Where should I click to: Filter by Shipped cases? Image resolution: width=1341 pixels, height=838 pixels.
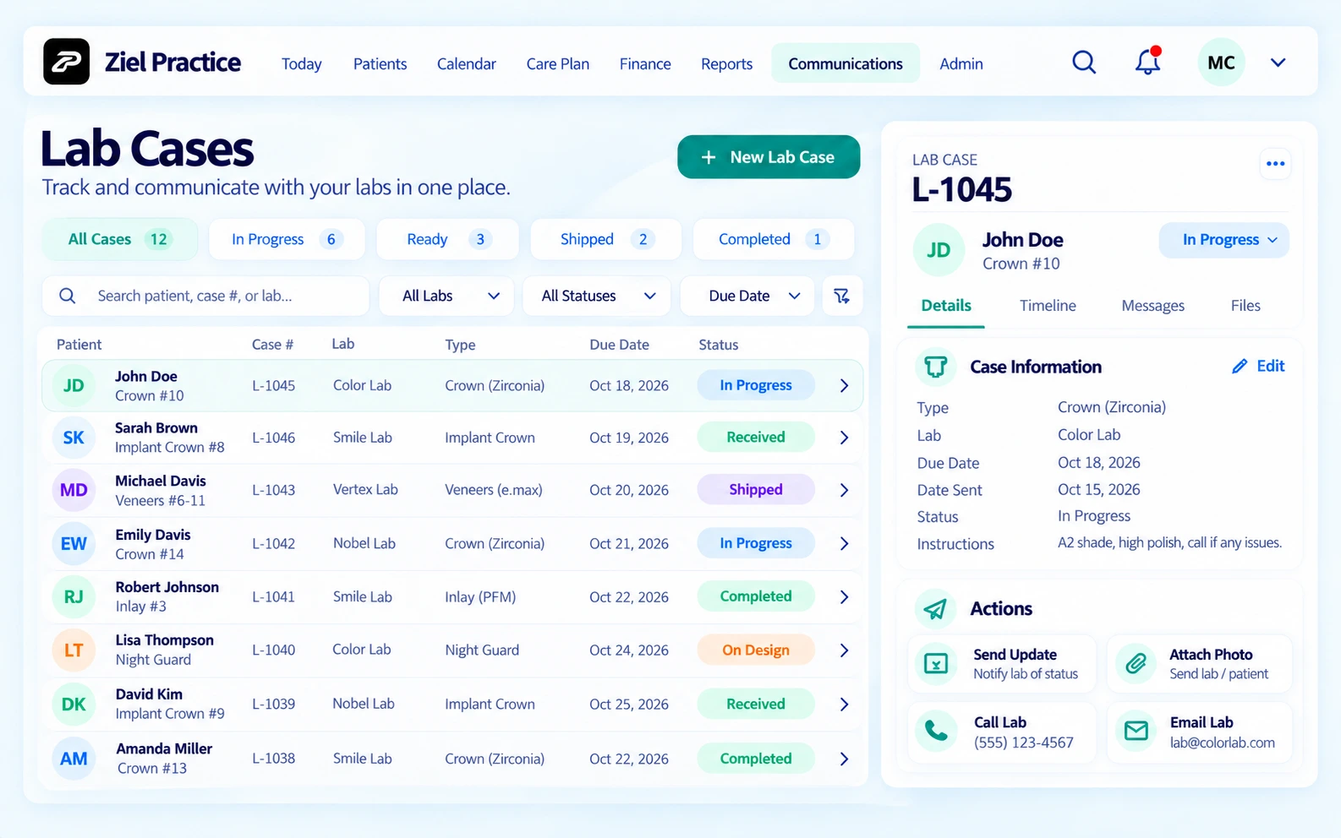click(x=605, y=240)
